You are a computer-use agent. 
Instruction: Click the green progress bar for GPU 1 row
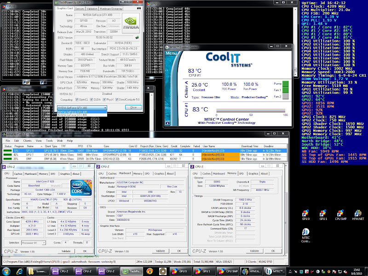tap(8, 155)
